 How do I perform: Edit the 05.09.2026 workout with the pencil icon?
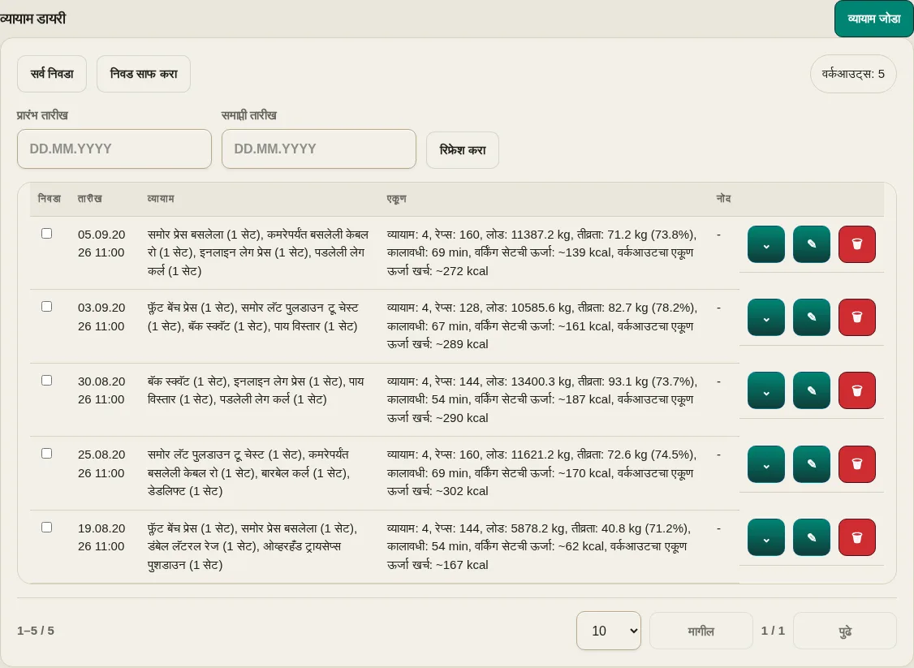[812, 244]
